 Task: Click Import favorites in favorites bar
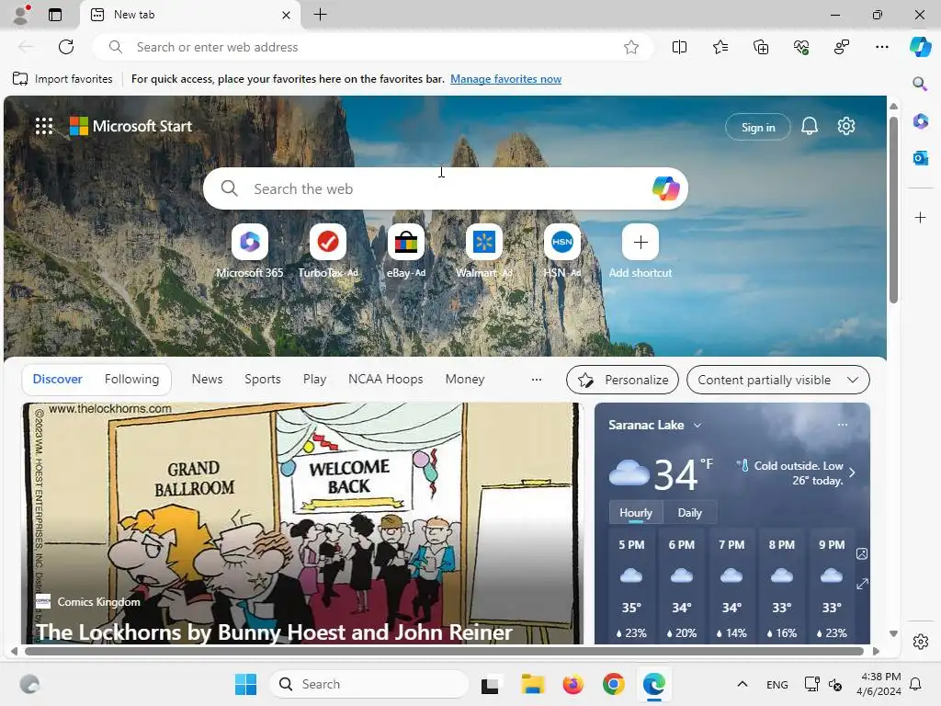click(x=62, y=79)
